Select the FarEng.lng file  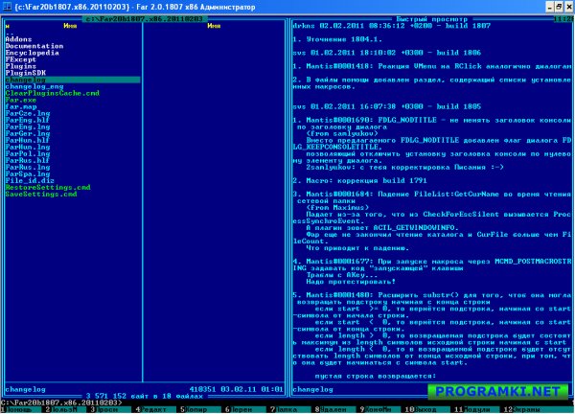(28, 126)
